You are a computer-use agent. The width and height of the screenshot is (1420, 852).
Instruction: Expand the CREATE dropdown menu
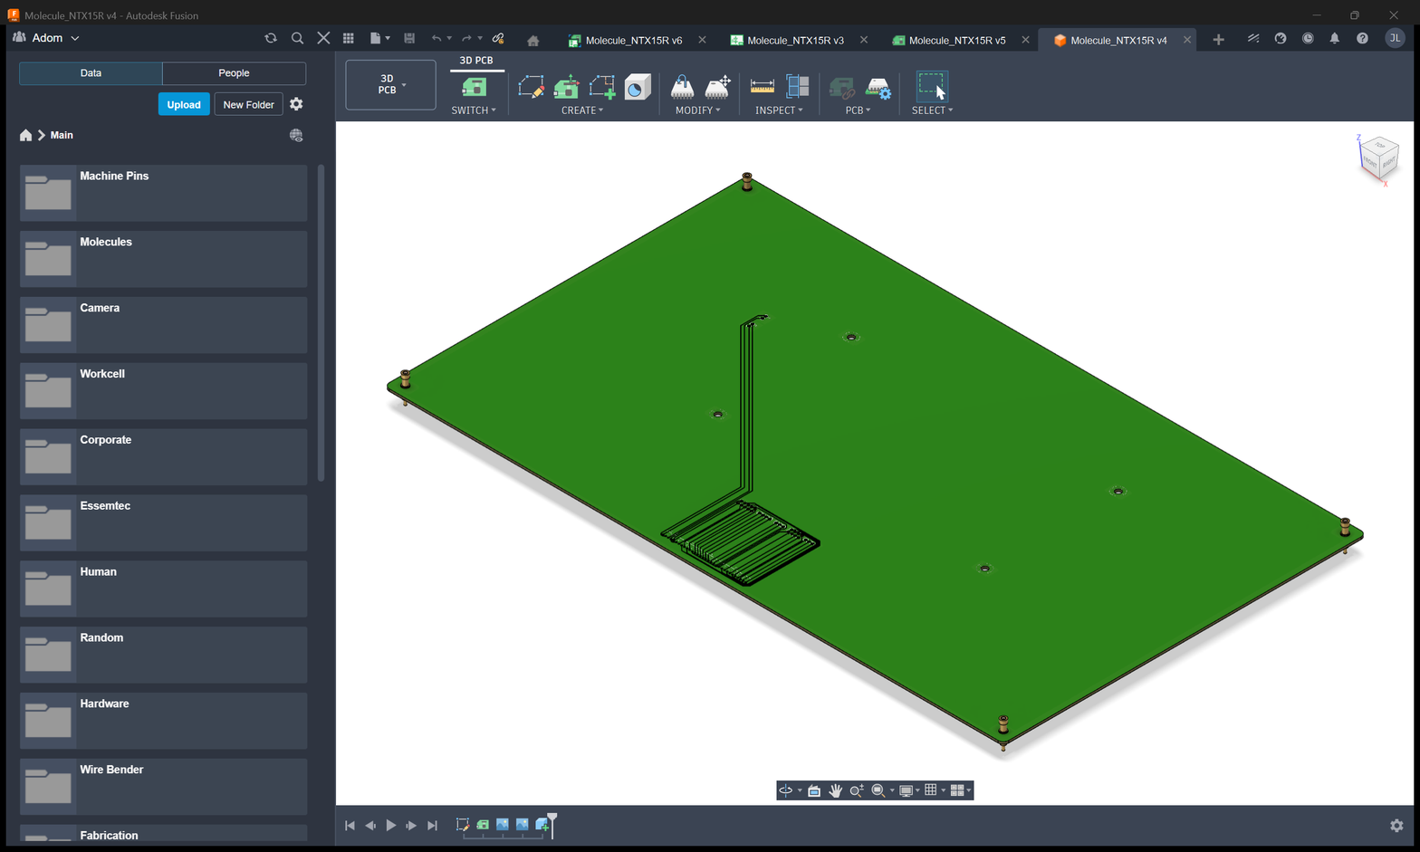pyautogui.click(x=582, y=110)
